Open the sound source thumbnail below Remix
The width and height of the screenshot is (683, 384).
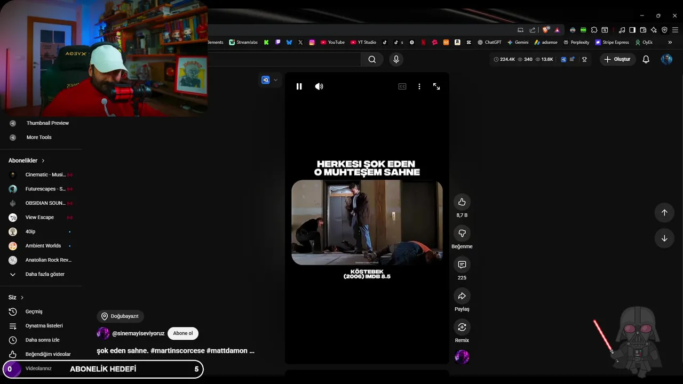pos(462,357)
